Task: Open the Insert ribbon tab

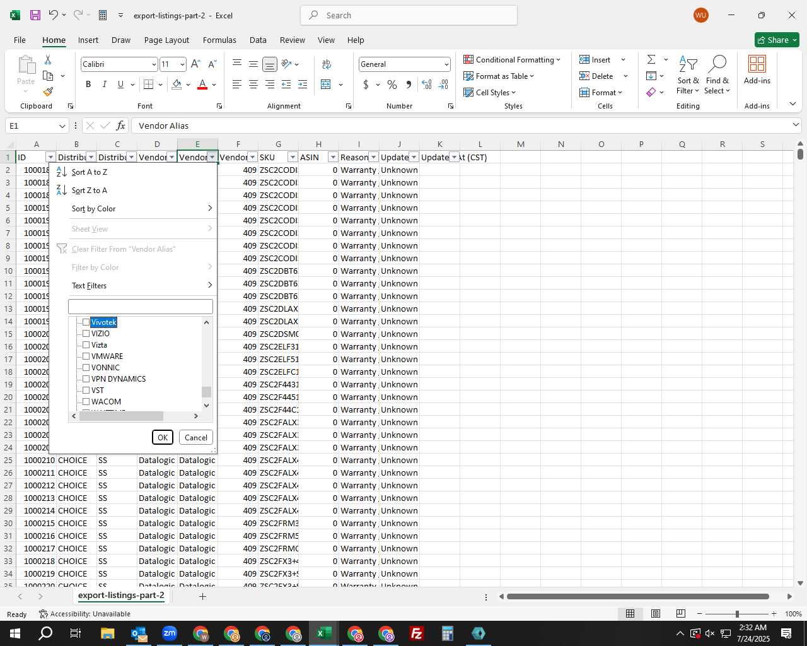Action: pyautogui.click(x=88, y=40)
